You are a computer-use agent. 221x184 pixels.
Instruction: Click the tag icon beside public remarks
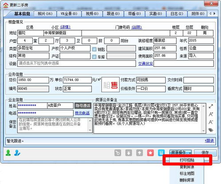211,130
